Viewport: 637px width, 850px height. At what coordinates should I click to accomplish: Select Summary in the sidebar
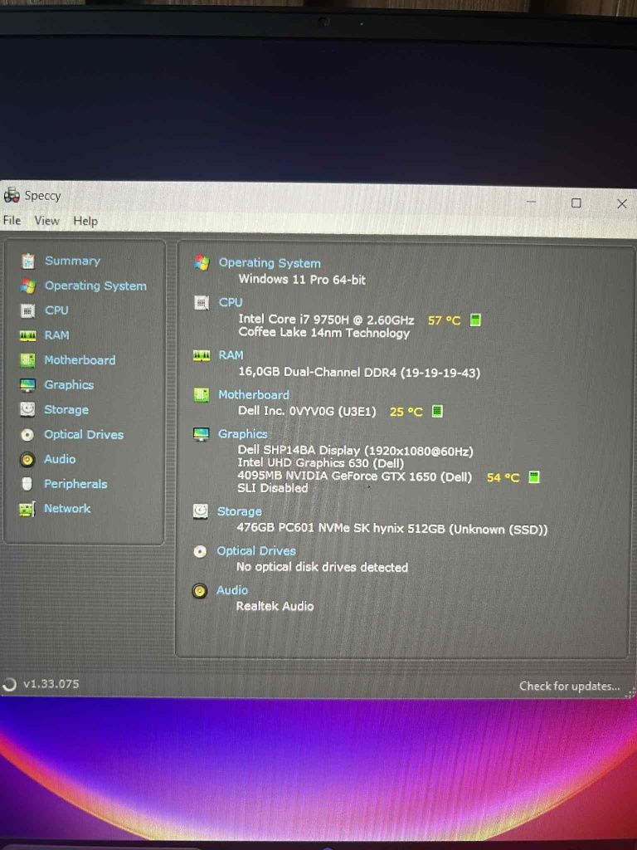pyautogui.click(x=73, y=261)
